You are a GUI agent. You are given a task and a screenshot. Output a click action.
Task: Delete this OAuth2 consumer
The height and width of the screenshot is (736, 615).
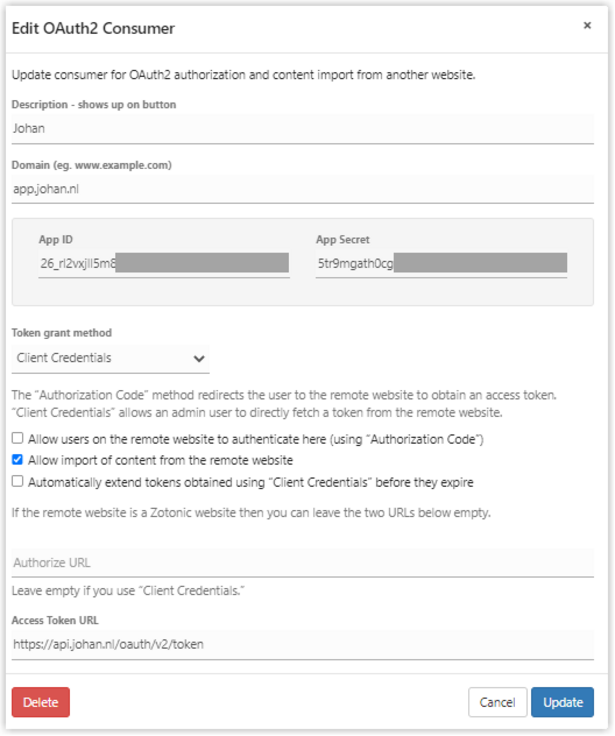[x=41, y=703]
